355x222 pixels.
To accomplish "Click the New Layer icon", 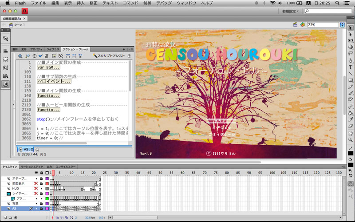I will pos(5,218).
